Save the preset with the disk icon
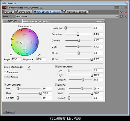 coord(122,17)
